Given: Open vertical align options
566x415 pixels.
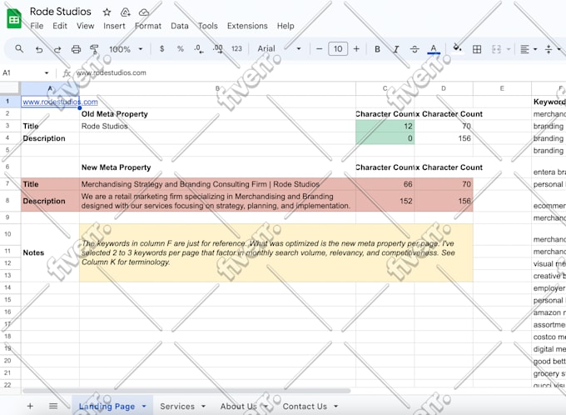Looking at the screenshot, I should 553,49.
